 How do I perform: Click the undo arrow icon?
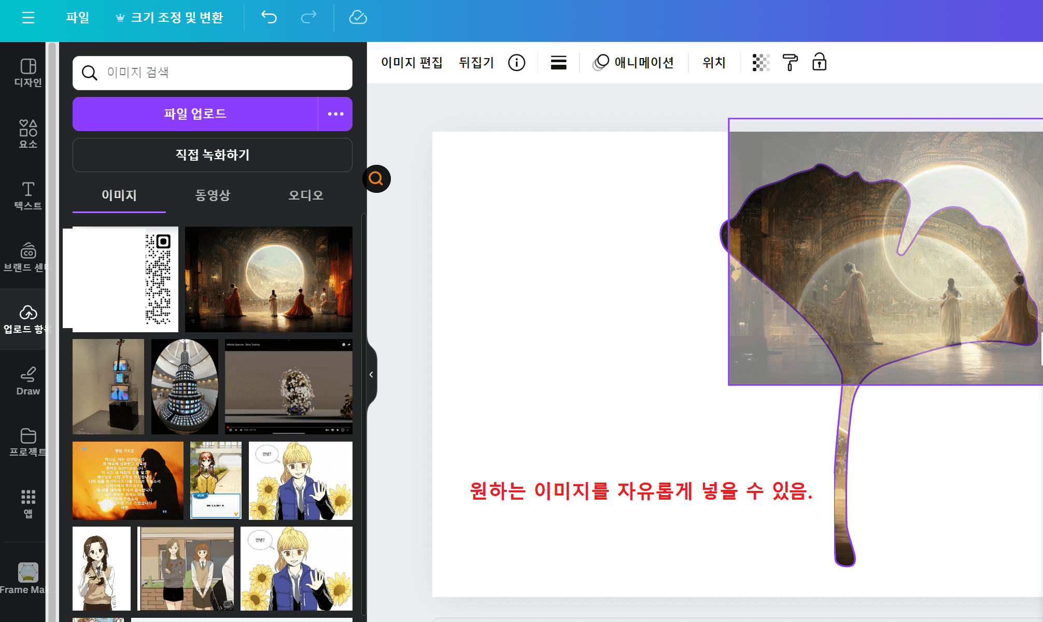point(269,17)
